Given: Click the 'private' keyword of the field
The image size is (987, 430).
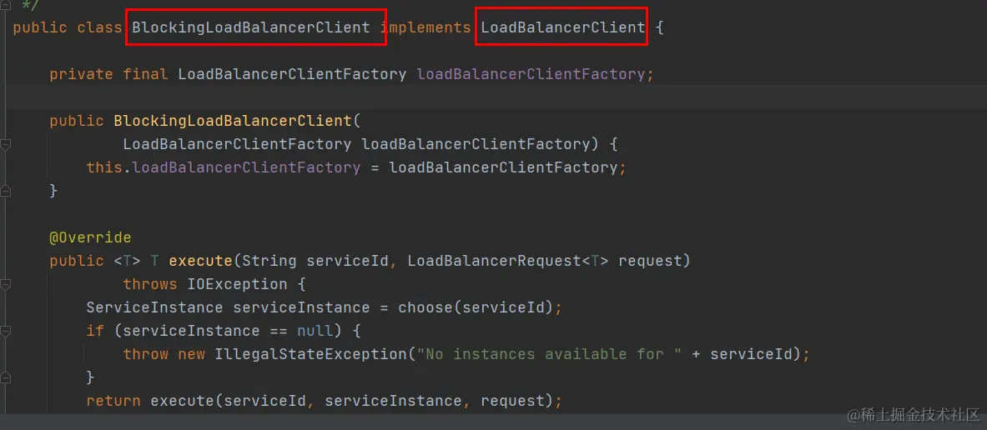Looking at the screenshot, I should pos(82,74).
